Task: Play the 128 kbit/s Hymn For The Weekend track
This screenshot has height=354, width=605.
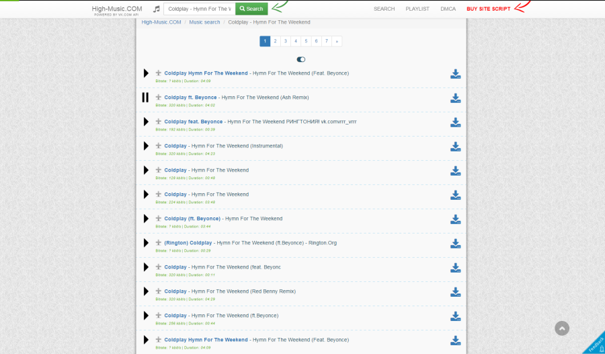Action: point(146,170)
